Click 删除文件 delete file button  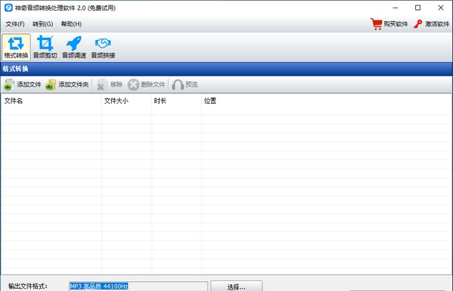coord(146,85)
